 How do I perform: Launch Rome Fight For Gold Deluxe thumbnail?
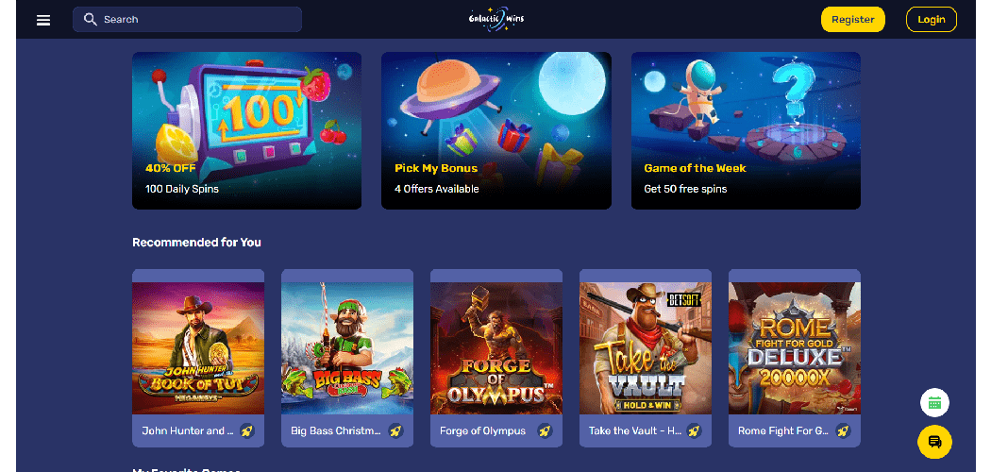795,348
